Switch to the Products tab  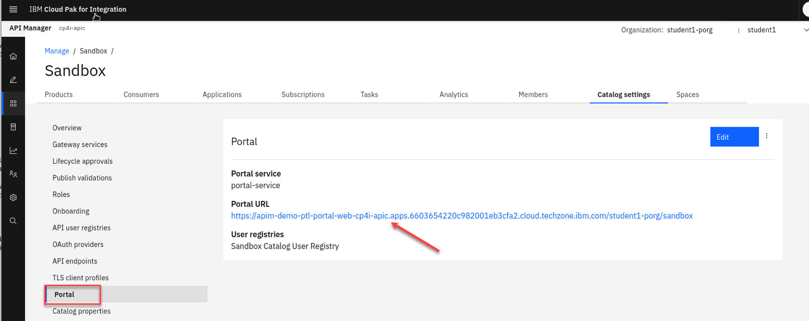point(59,95)
